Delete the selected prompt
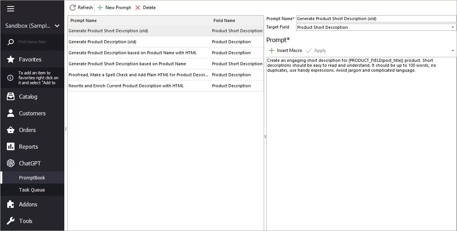Screen dimensions: 457x231 145,7
